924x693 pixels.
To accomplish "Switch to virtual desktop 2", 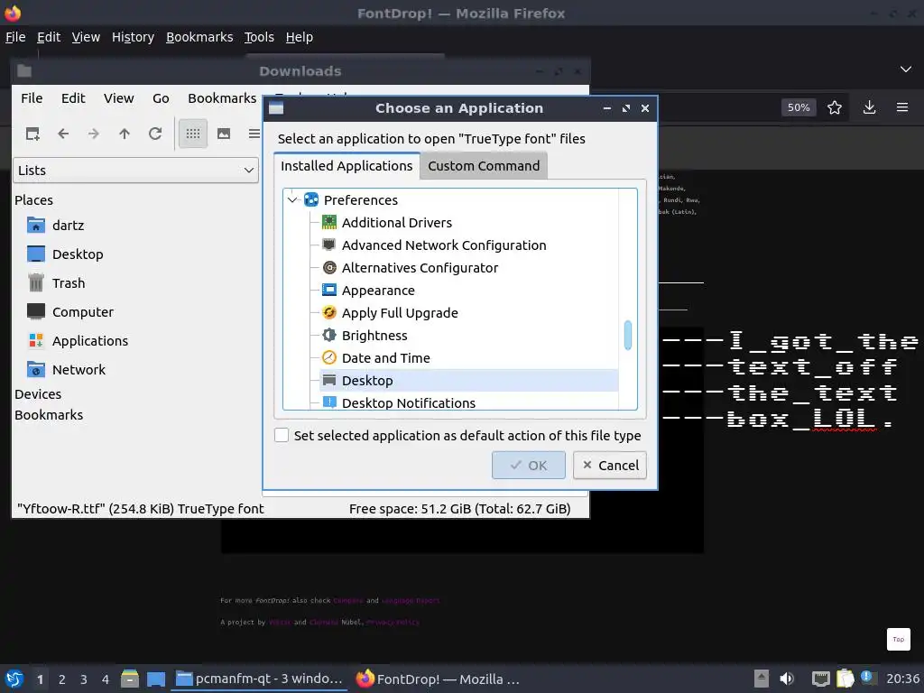I will pyautogui.click(x=62, y=679).
